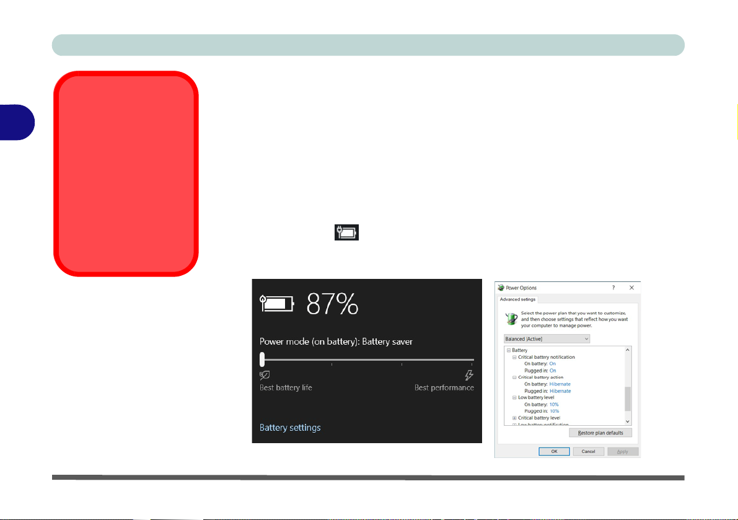Click the lightning bolt icon above Best performance

469,375
